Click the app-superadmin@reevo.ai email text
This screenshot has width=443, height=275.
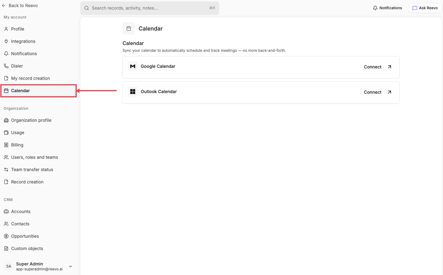click(x=39, y=269)
